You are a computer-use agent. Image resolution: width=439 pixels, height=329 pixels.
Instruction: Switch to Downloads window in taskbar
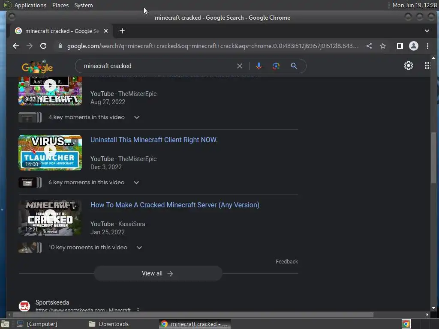[x=109, y=324]
